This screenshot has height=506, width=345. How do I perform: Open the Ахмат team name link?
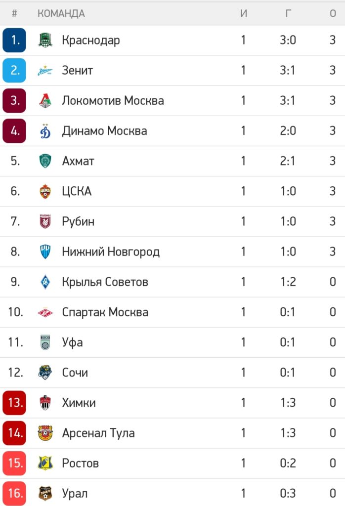(x=78, y=161)
